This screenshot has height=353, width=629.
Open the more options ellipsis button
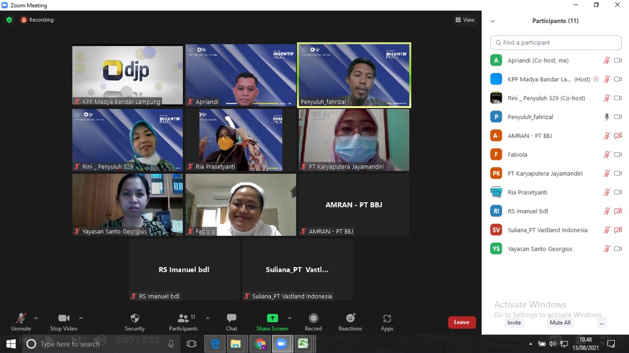pyautogui.click(x=601, y=323)
